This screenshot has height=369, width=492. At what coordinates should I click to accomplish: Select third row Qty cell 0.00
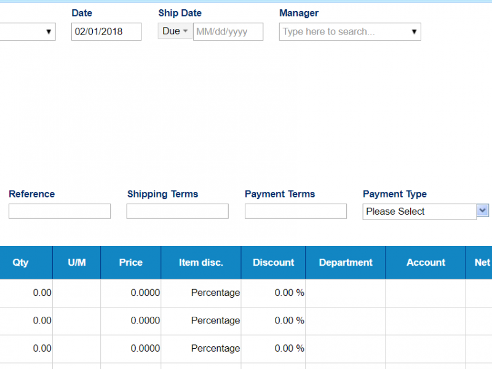point(26,349)
